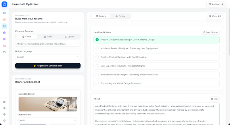Image resolution: width=230 pixels, height=125 pixels.
Task: Click the 'LinkedIn® Optimizer' page title
Action: pyautogui.click(x=25, y=4)
